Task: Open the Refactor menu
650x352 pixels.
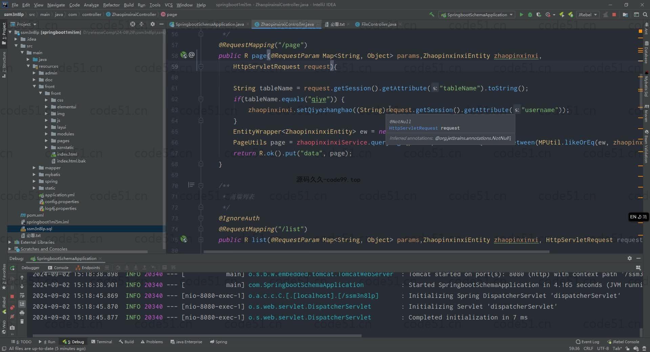Action: pos(111,5)
